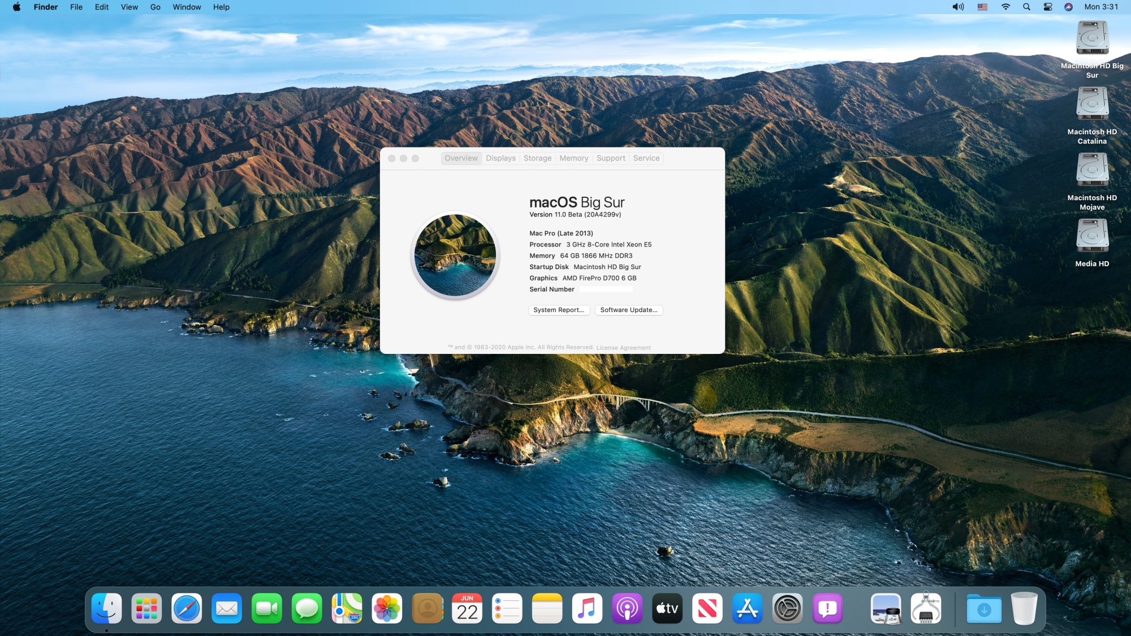Launch Launchpad in the Dock

(x=146, y=609)
